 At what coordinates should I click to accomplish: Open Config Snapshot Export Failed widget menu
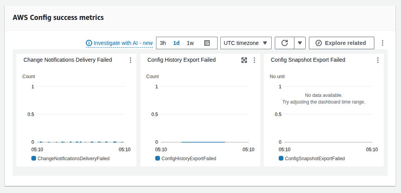point(378,60)
